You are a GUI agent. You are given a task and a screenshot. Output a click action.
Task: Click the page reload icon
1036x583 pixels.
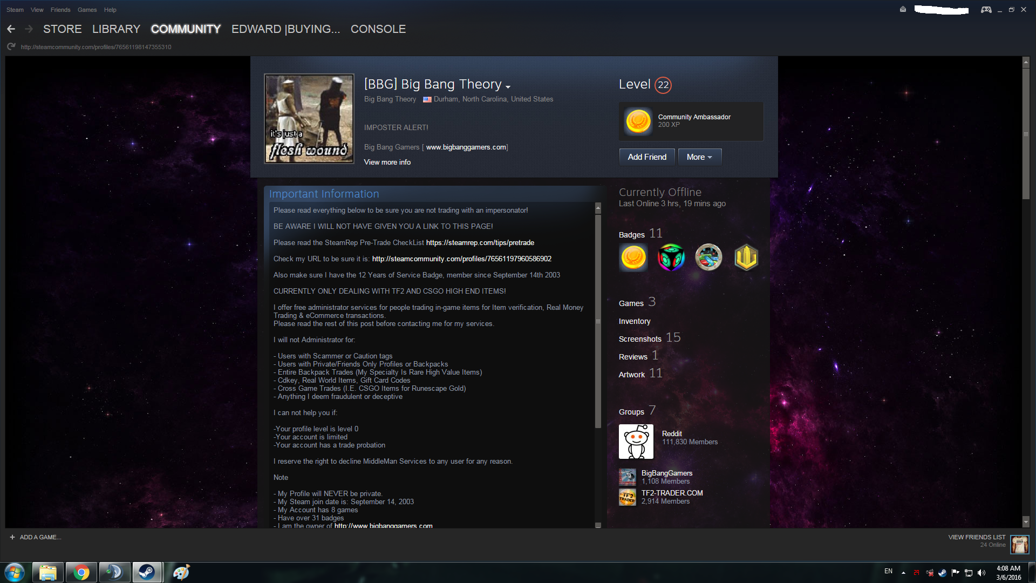(x=11, y=47)
